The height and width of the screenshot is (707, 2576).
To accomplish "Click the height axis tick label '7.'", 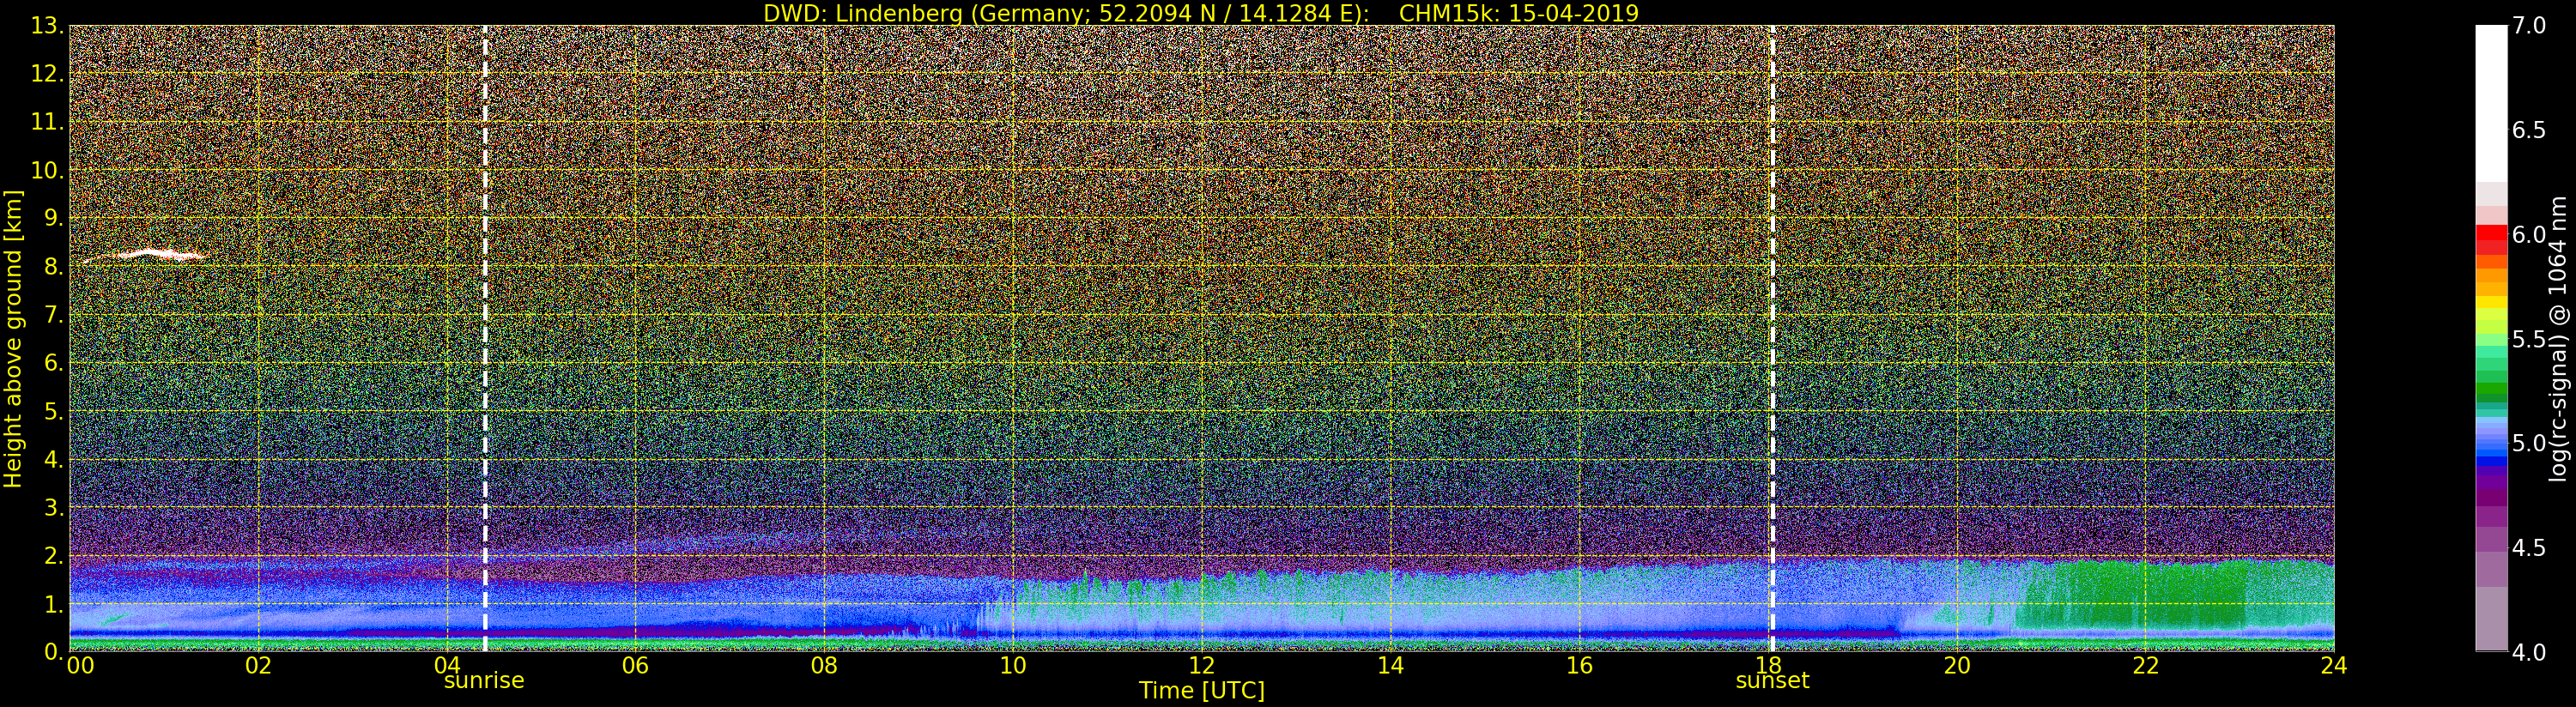I will click(x=53, y=315).
